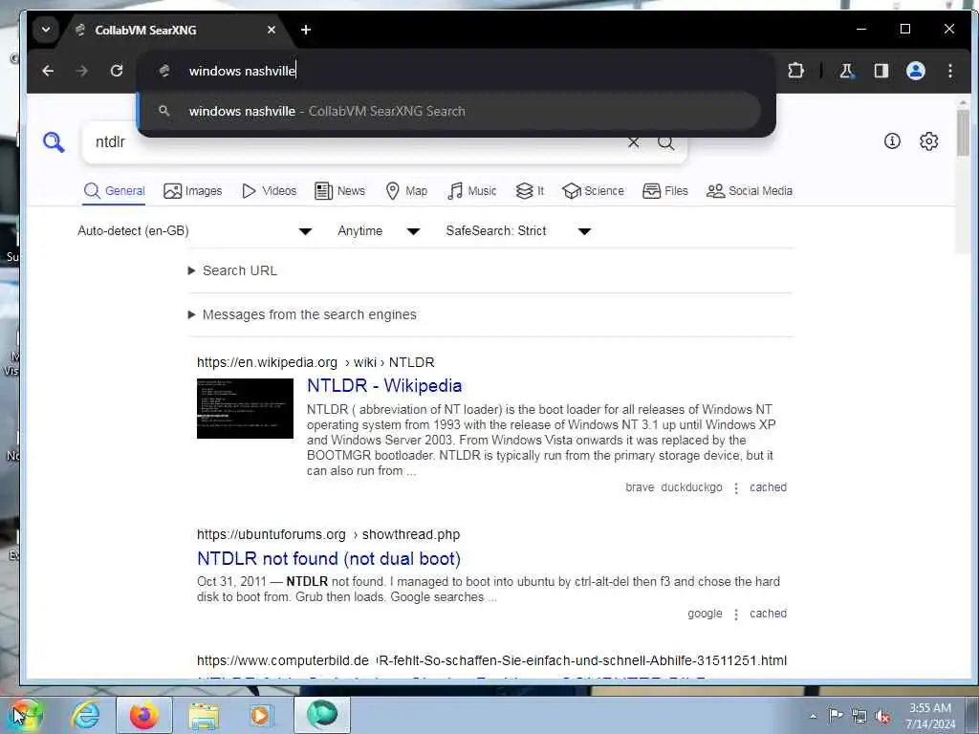Show hidden tray icons arrow
The image size is (979, 734).
tap(813, 716)
